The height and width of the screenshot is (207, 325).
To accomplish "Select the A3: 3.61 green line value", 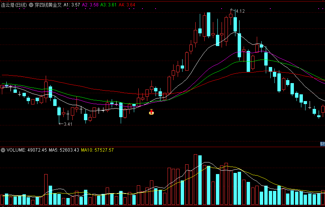I will [x=108, y=5].
